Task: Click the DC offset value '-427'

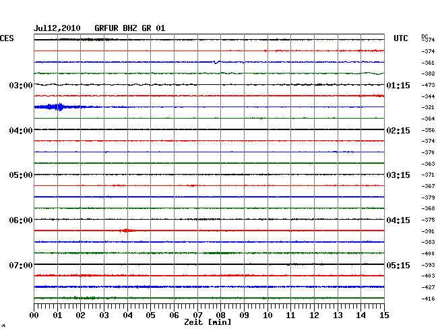Action: [428, 287]
